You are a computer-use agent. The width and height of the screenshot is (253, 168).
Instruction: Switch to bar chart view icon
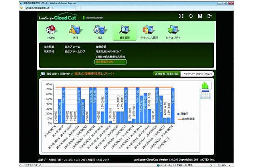[x=205, y=85]
